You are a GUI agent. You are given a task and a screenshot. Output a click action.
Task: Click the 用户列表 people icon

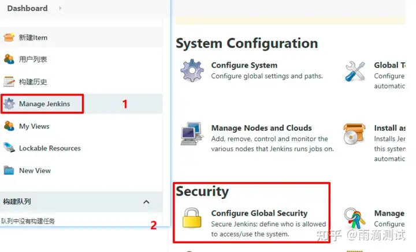pos(9,59)
